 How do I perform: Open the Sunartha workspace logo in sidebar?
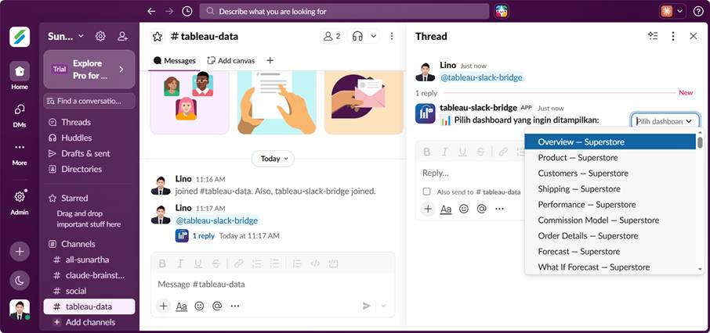click(20, 37)
